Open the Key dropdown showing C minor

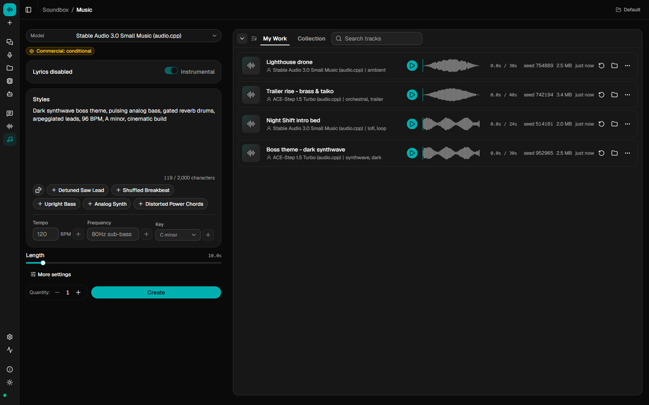pos(178,235)
